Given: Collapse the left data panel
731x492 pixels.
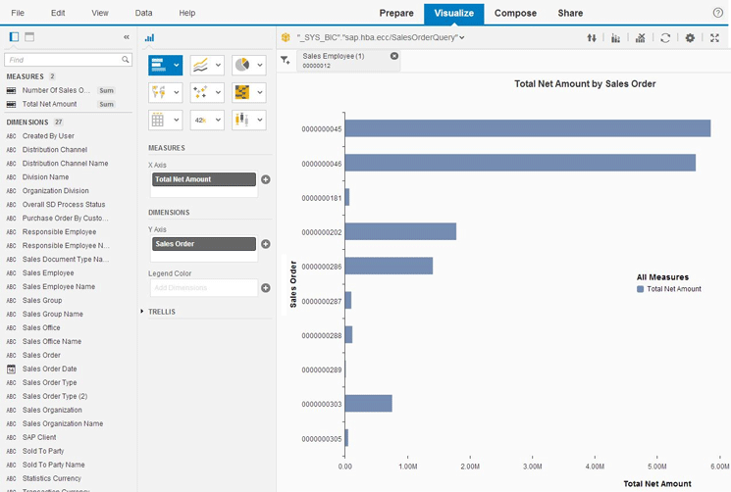Looking at the screenshot, I should click(127, 37).
